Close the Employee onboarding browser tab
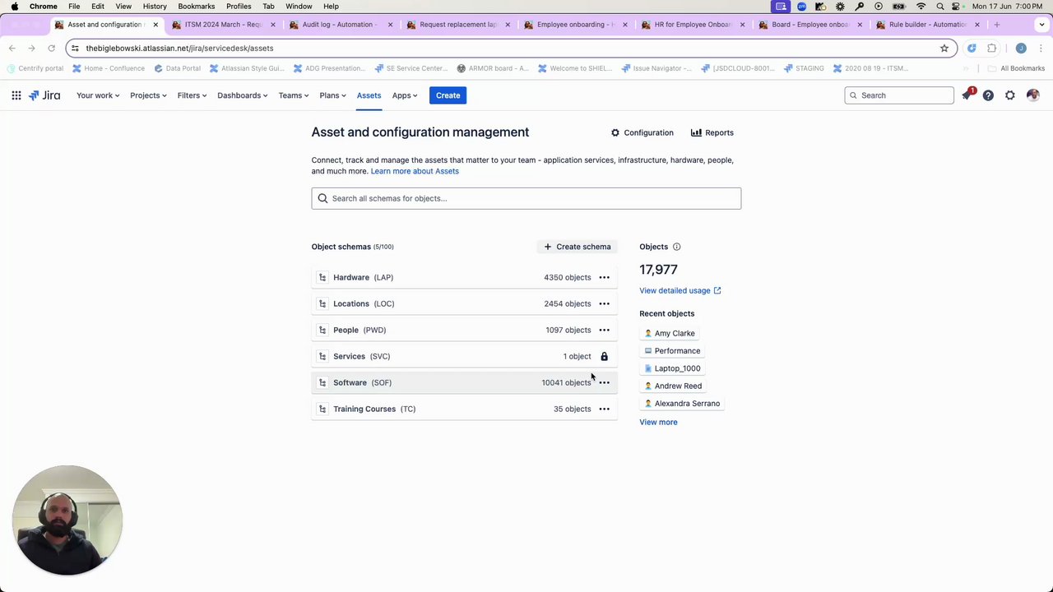This screenshot has height=592, width=1053. [x=624, y=25]
